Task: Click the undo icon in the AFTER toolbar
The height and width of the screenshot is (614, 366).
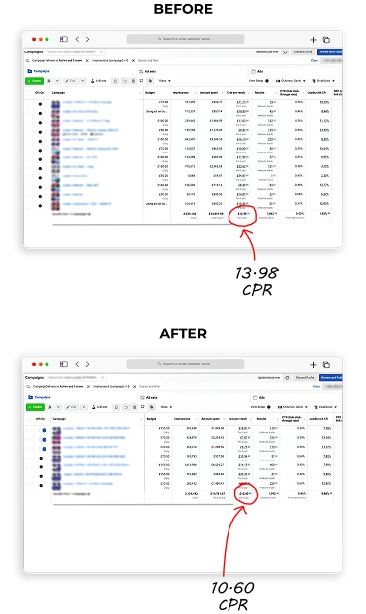Action: (x=125, y=407)
